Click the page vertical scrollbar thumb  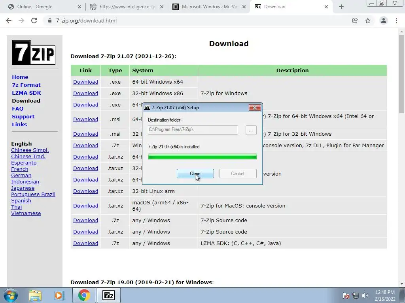401,74
